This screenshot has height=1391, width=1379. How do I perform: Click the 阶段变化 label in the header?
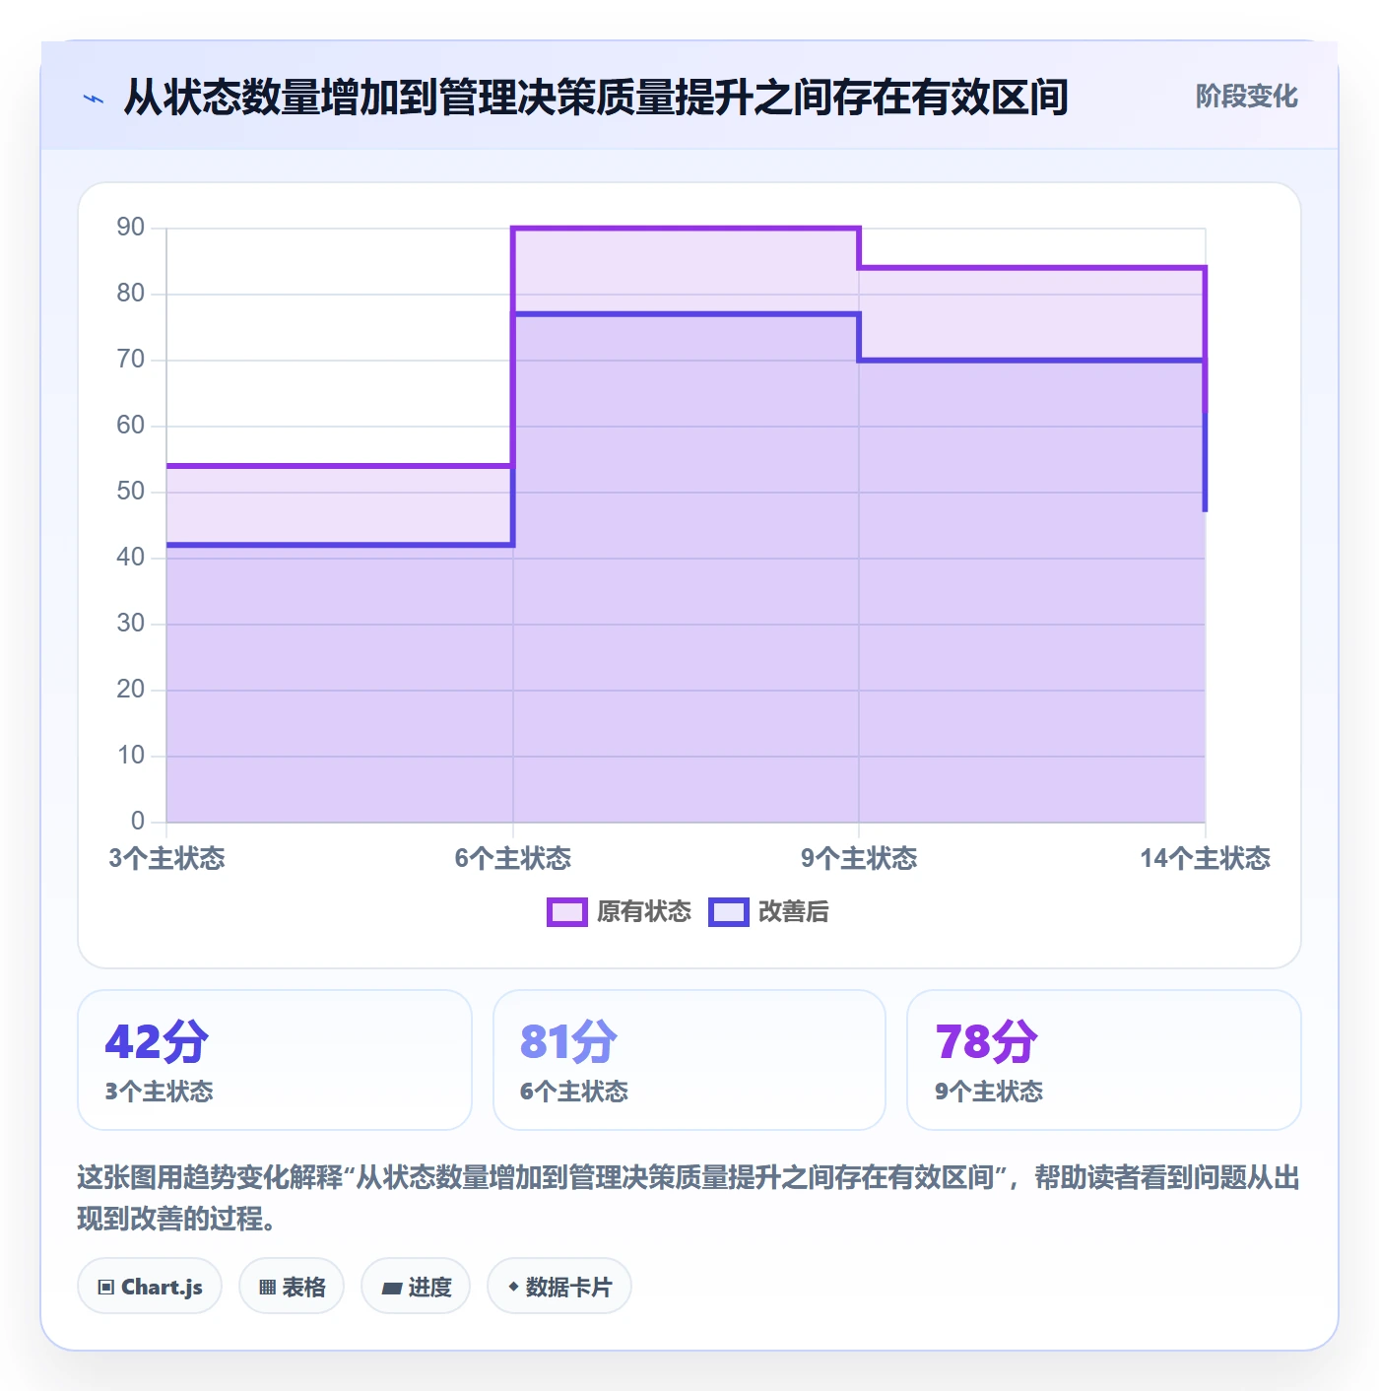click(1246, 97)
